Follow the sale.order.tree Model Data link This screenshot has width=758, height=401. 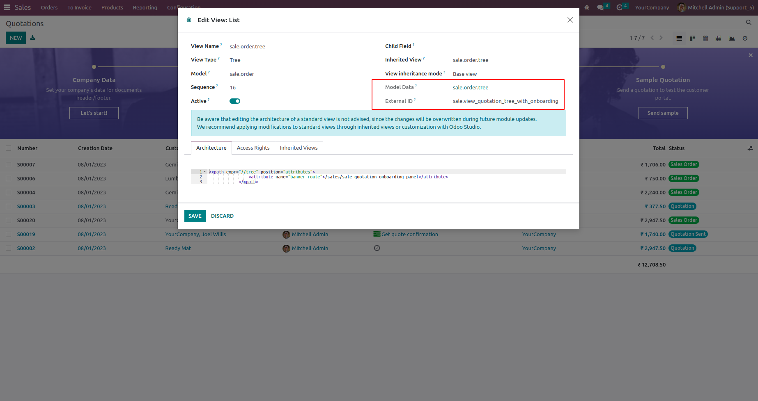point(471,87)
